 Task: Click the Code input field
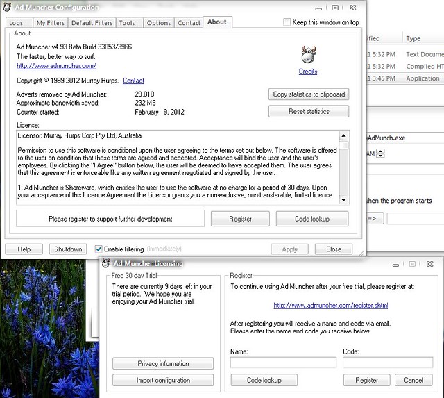388,363
